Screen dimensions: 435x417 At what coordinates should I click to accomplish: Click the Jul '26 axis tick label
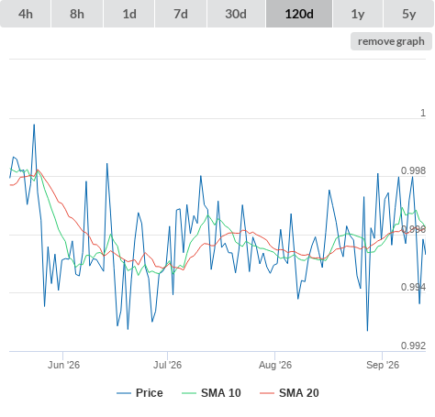167,365
